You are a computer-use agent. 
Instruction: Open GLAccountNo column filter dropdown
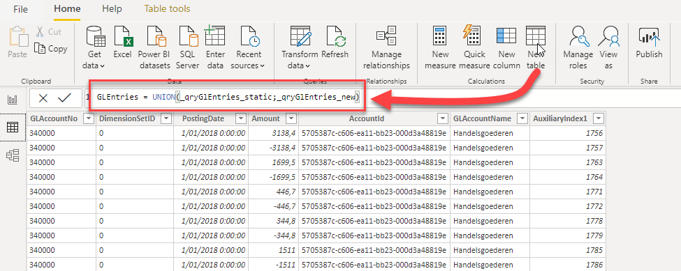click(89, 118)
